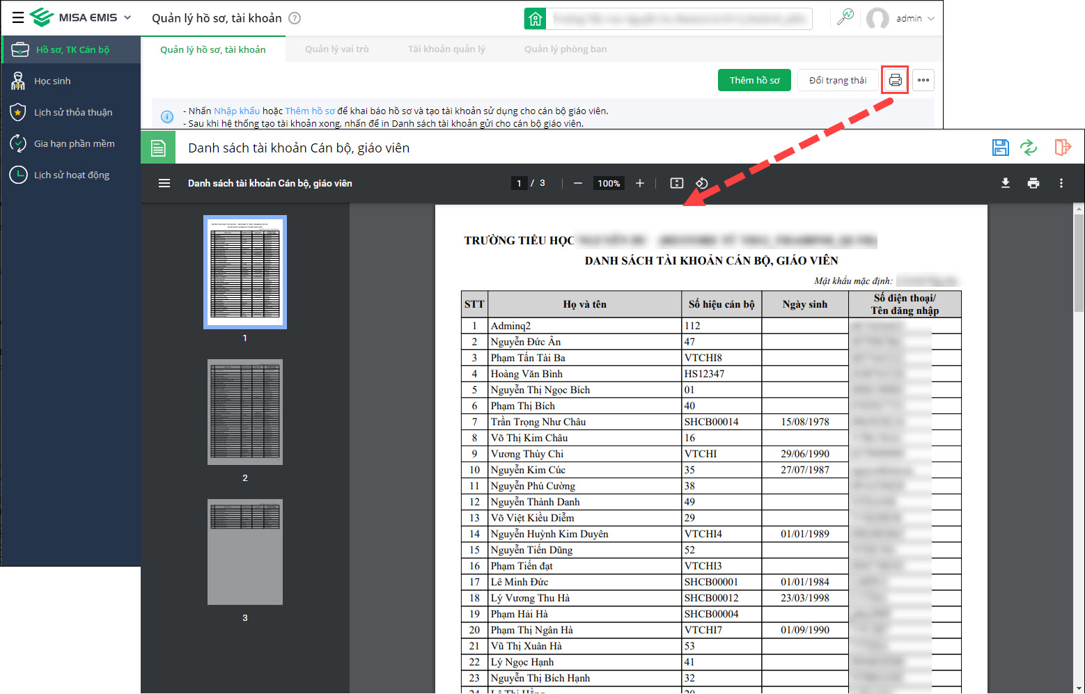The height and width of the screenshot is (694, 1085).
Task: Click the scrollbar up arrow in PDF viewer
Action: pos(1079,207)
